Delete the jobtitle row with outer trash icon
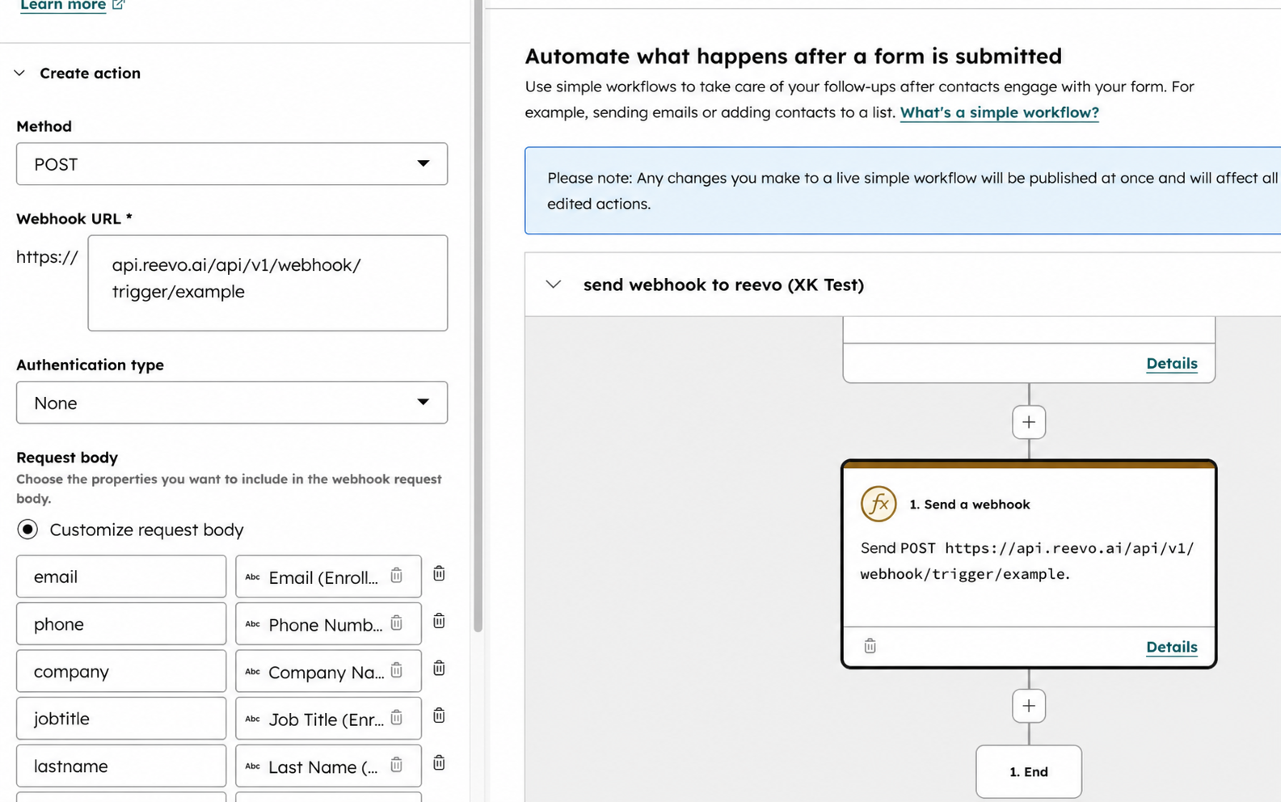This screenshot has width=1281, height=802. click(439, 715)
